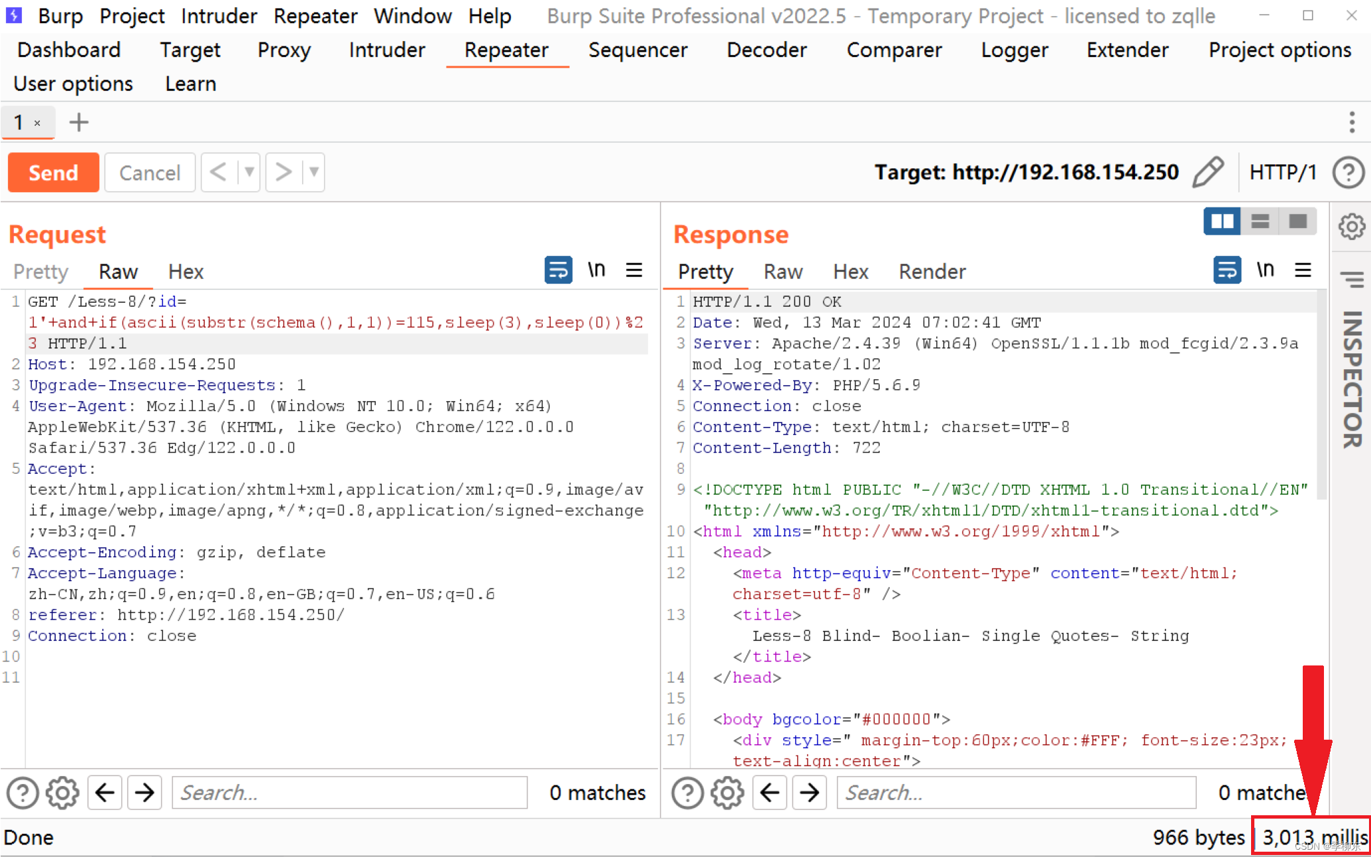Open Request search help icon
1371x857 pixels.
pyautogui.click(x=23, y=793)
